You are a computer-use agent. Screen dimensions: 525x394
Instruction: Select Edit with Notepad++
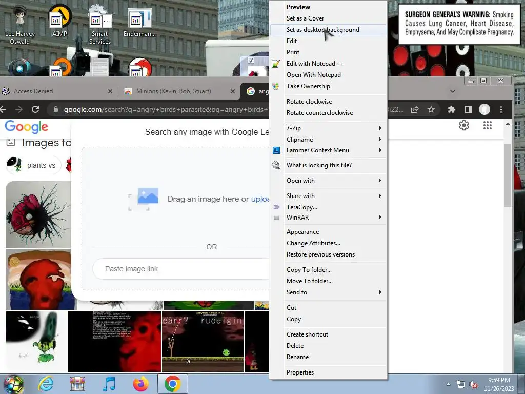click(328, 64)
